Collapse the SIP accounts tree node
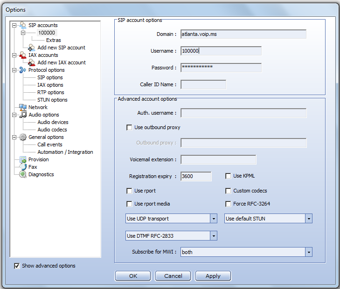This screenshot has height=289, width=340. (14, 25)
